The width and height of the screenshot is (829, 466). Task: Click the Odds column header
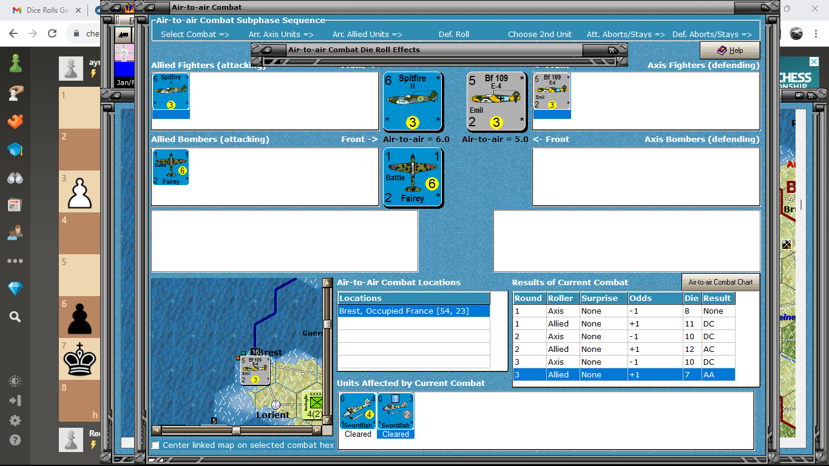[x=655, y=298]
